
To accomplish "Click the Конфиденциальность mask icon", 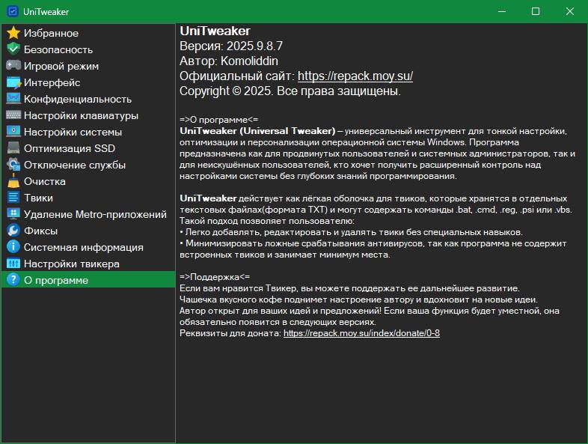I will coord(13,99).
